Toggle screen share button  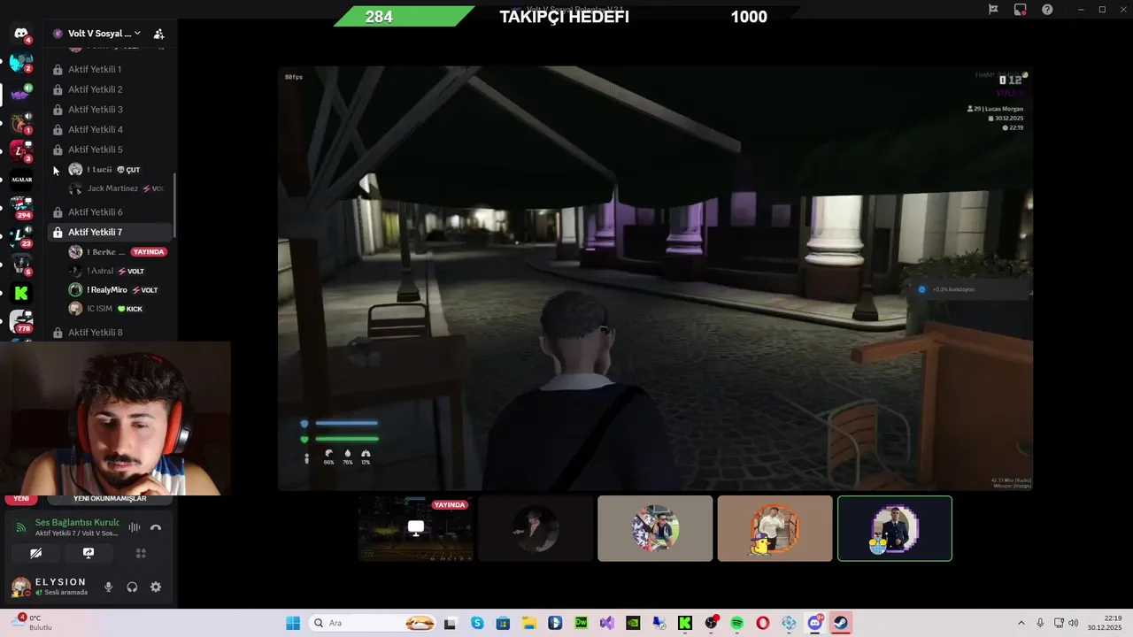click(88, 553)
